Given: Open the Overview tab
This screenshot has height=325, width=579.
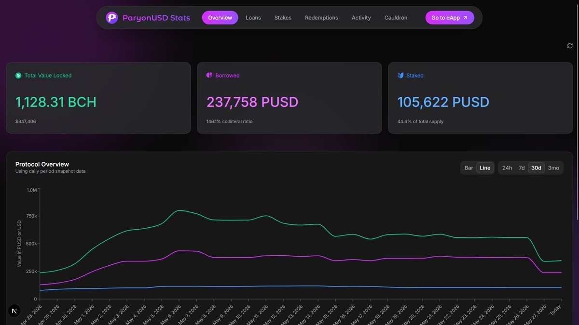Looking at the screenshot, I should [220, 18].
